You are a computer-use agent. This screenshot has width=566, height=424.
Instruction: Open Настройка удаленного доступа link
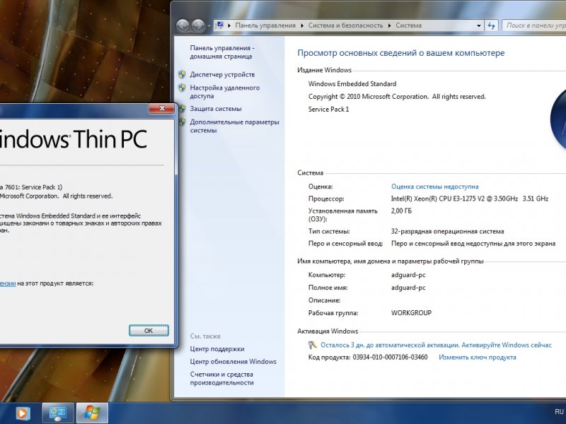click(225, 92)
